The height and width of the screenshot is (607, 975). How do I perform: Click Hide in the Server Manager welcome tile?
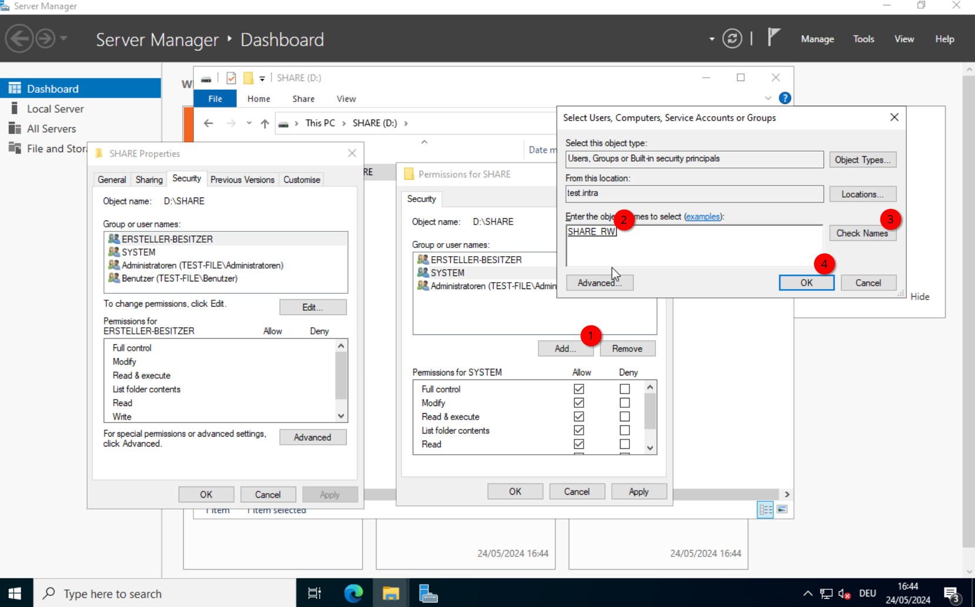[920, 297]
